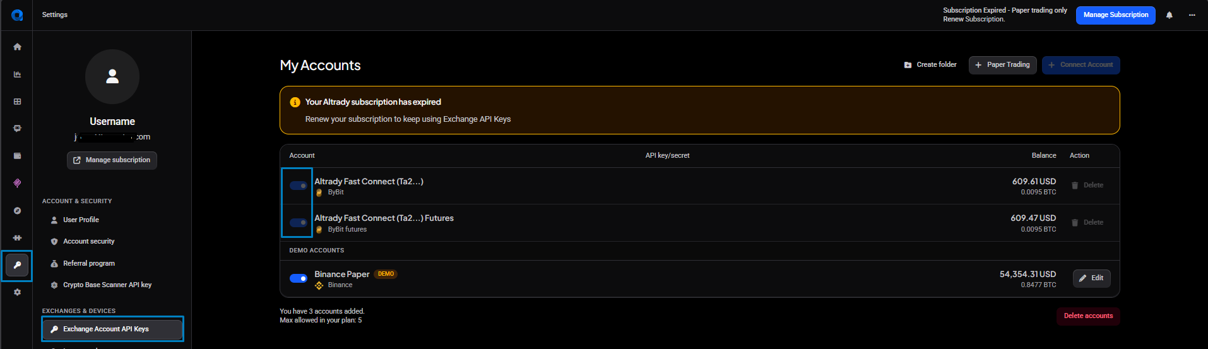Click the blue Manage Subscription button
1208x349 pixels.
pyautogui.click(x=1115, y=15)
